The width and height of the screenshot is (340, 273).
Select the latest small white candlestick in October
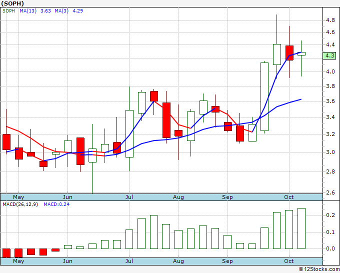tap(301, 54)
